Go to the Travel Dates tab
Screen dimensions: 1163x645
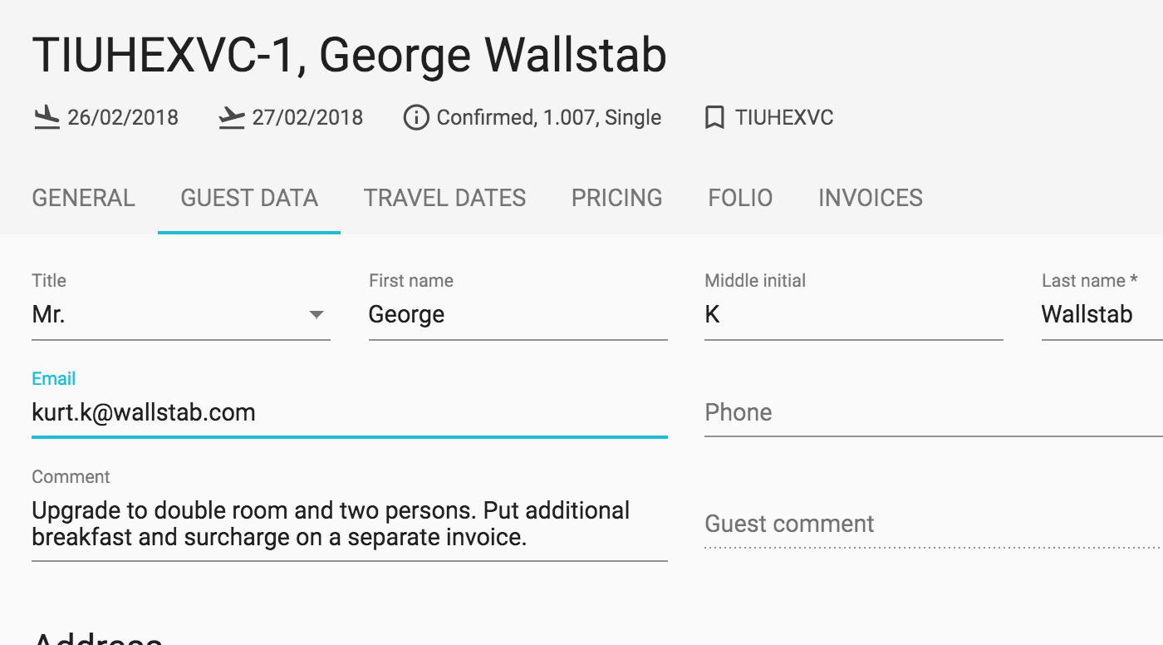(x=444, y=198)
